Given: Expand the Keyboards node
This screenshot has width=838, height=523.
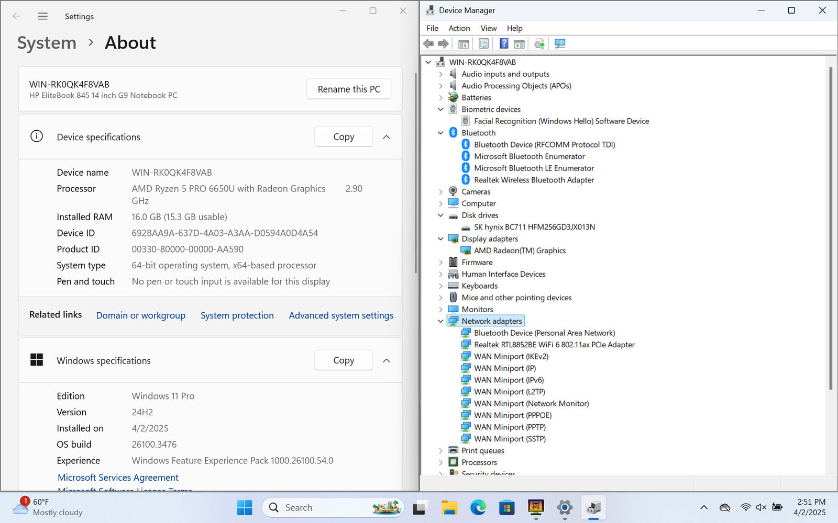Looking at the screenshot, I should point(440,286).
